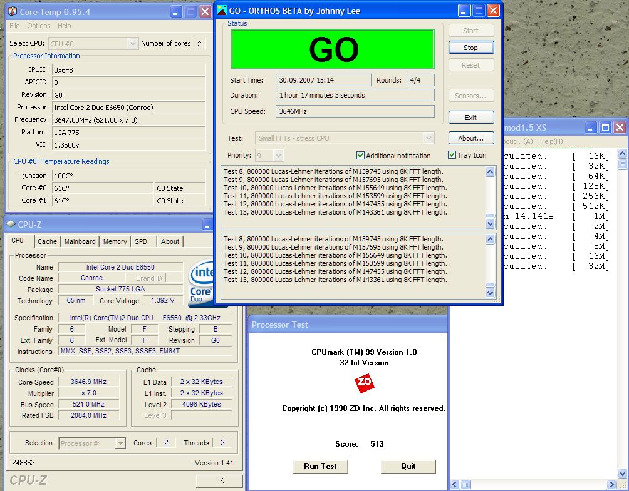Click the Core Temp flame title icon
This screenshot has height=491, width=629.
click(13, 11)
